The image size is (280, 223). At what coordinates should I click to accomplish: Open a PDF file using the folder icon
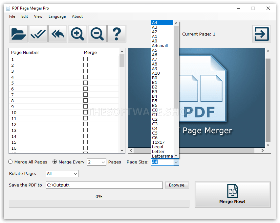coord(18,34)
